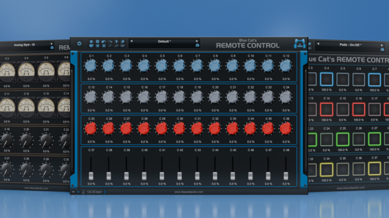Click the 0.0 % value under fader C 40

(144, 184)
